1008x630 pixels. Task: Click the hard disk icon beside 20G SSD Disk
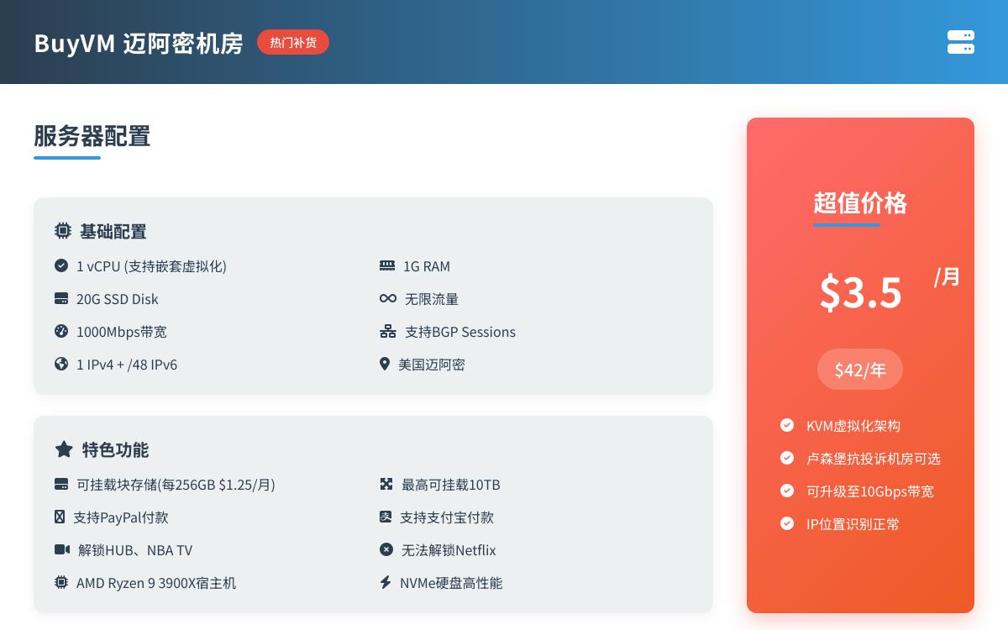(x=61, y=298)
